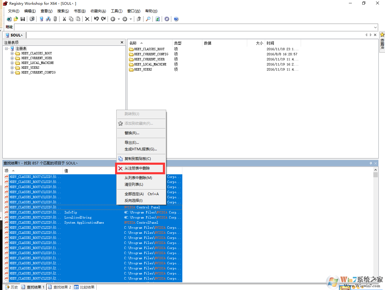Click the Refresh toolbar icon
This screenshot has width=385, height=290.
(x=158, y=19)
